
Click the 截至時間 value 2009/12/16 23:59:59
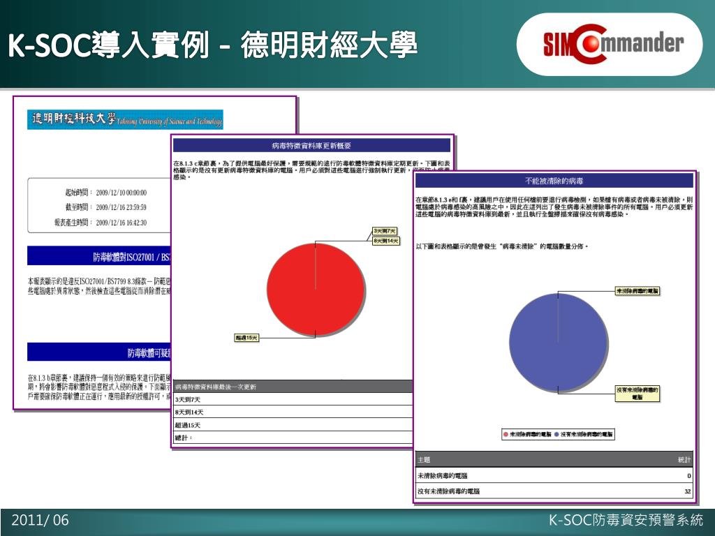[x=121, y=207]
